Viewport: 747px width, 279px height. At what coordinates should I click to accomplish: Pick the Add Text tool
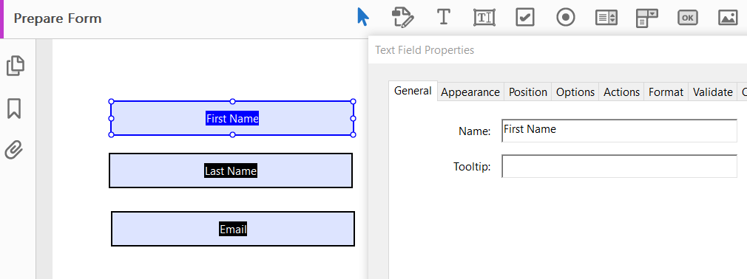(444, 17)
